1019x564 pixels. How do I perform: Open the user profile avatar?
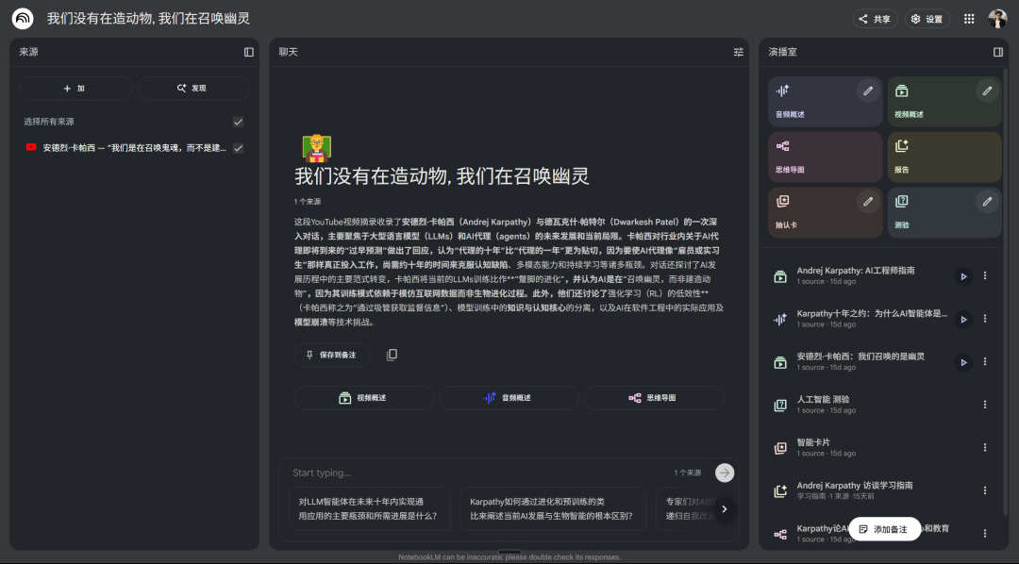pos(997,19)
